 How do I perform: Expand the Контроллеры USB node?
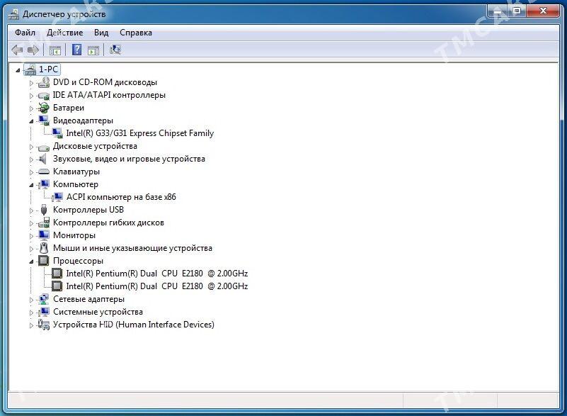coord(31,210)
